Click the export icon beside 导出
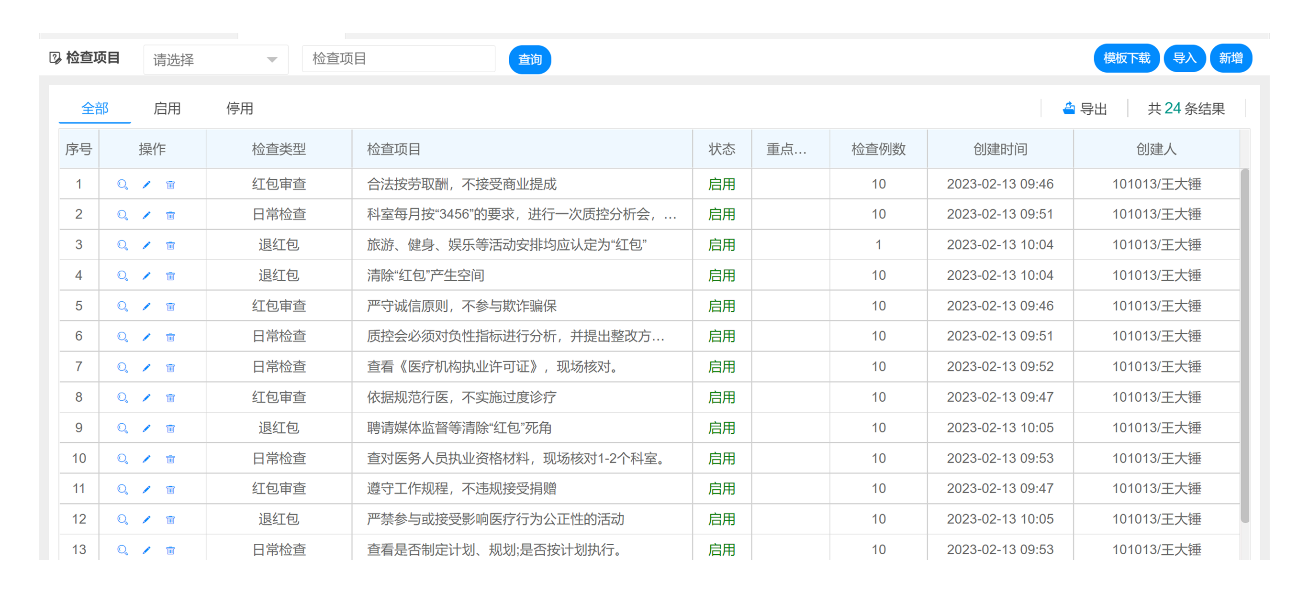This screenshot has height=593, width=1309. [1069, 108]
